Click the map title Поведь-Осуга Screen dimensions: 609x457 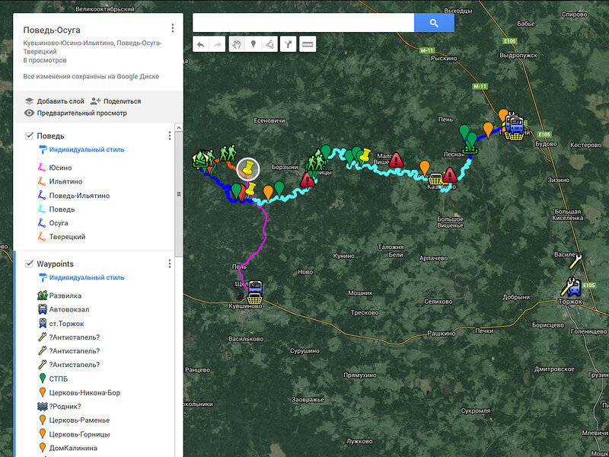(x=52, y=30)
